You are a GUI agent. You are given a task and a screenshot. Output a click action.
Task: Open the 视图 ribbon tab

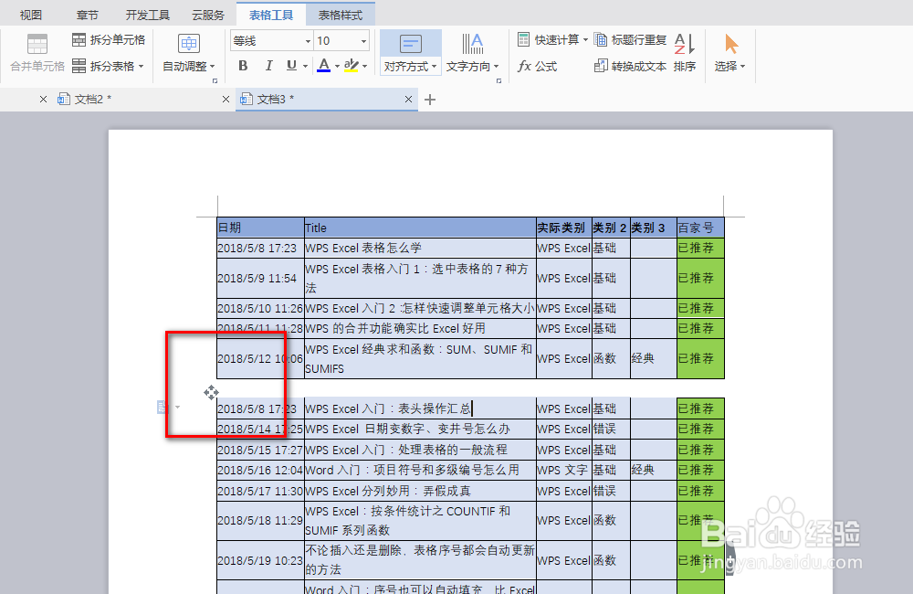[x=31, y=16]
